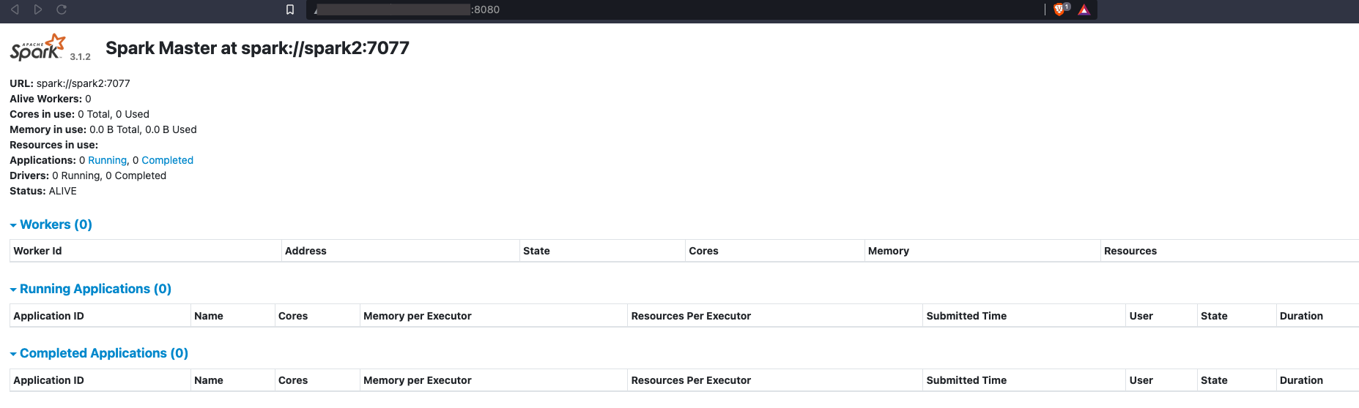Click the browser back arrow icon

coord(15,10)
